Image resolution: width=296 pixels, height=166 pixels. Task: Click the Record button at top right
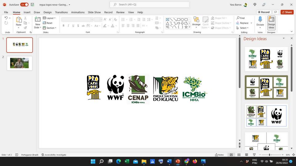click(x=264, y=12)
